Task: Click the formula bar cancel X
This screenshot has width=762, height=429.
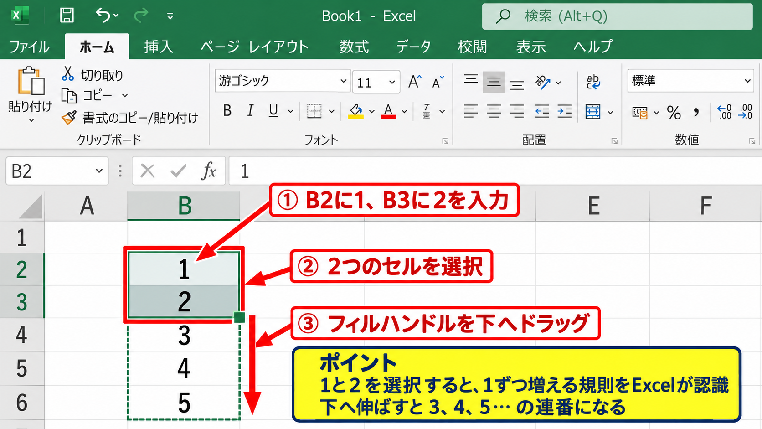Action: pyautogui.click(x=147, y=171)
